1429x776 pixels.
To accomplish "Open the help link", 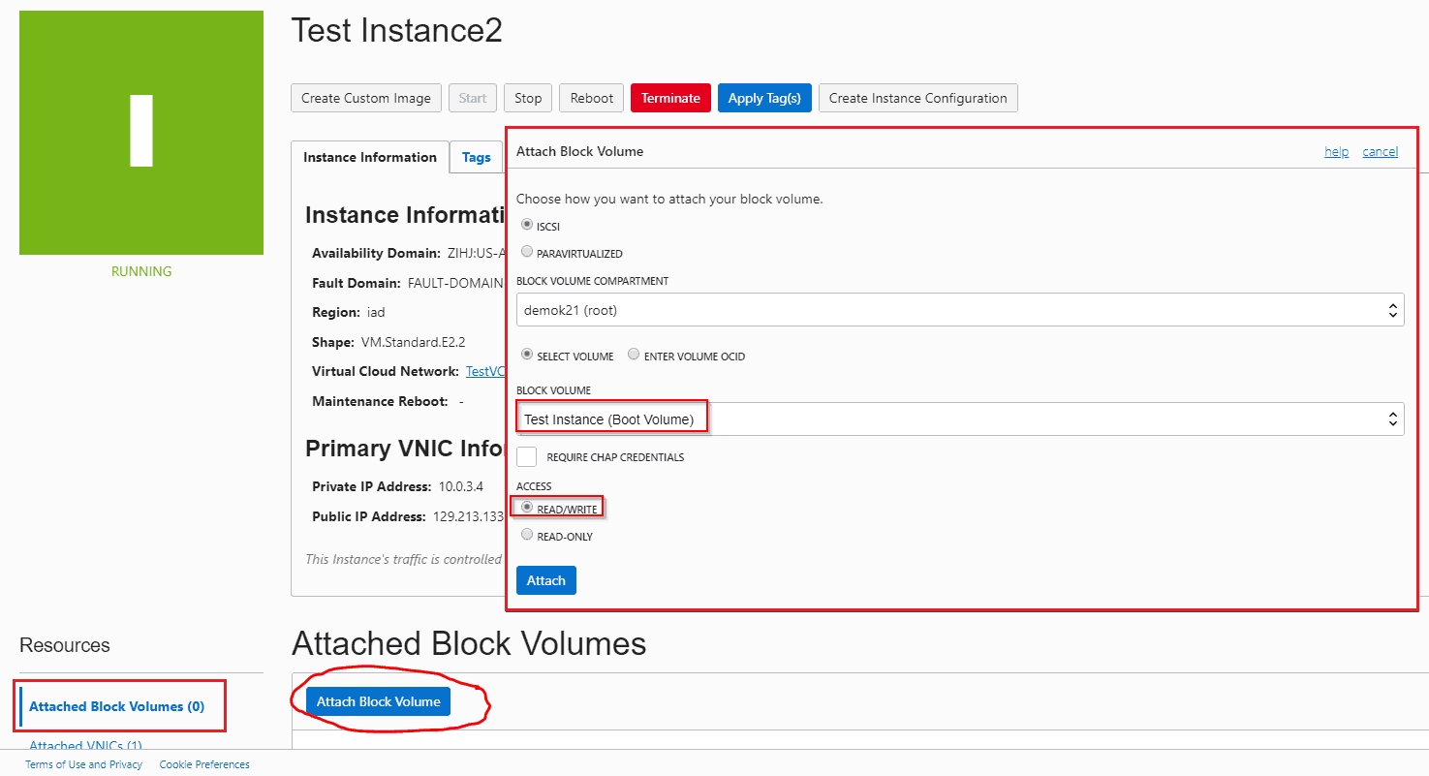I will click(1336, 150).
